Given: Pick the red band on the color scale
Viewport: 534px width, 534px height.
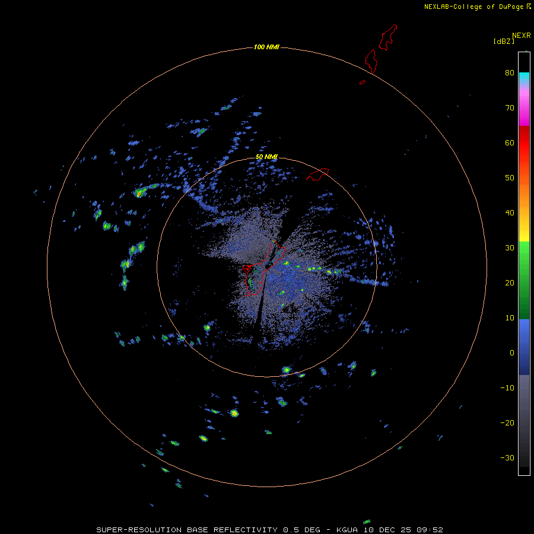Looking at the screenshot, I should tap(524, 143).
